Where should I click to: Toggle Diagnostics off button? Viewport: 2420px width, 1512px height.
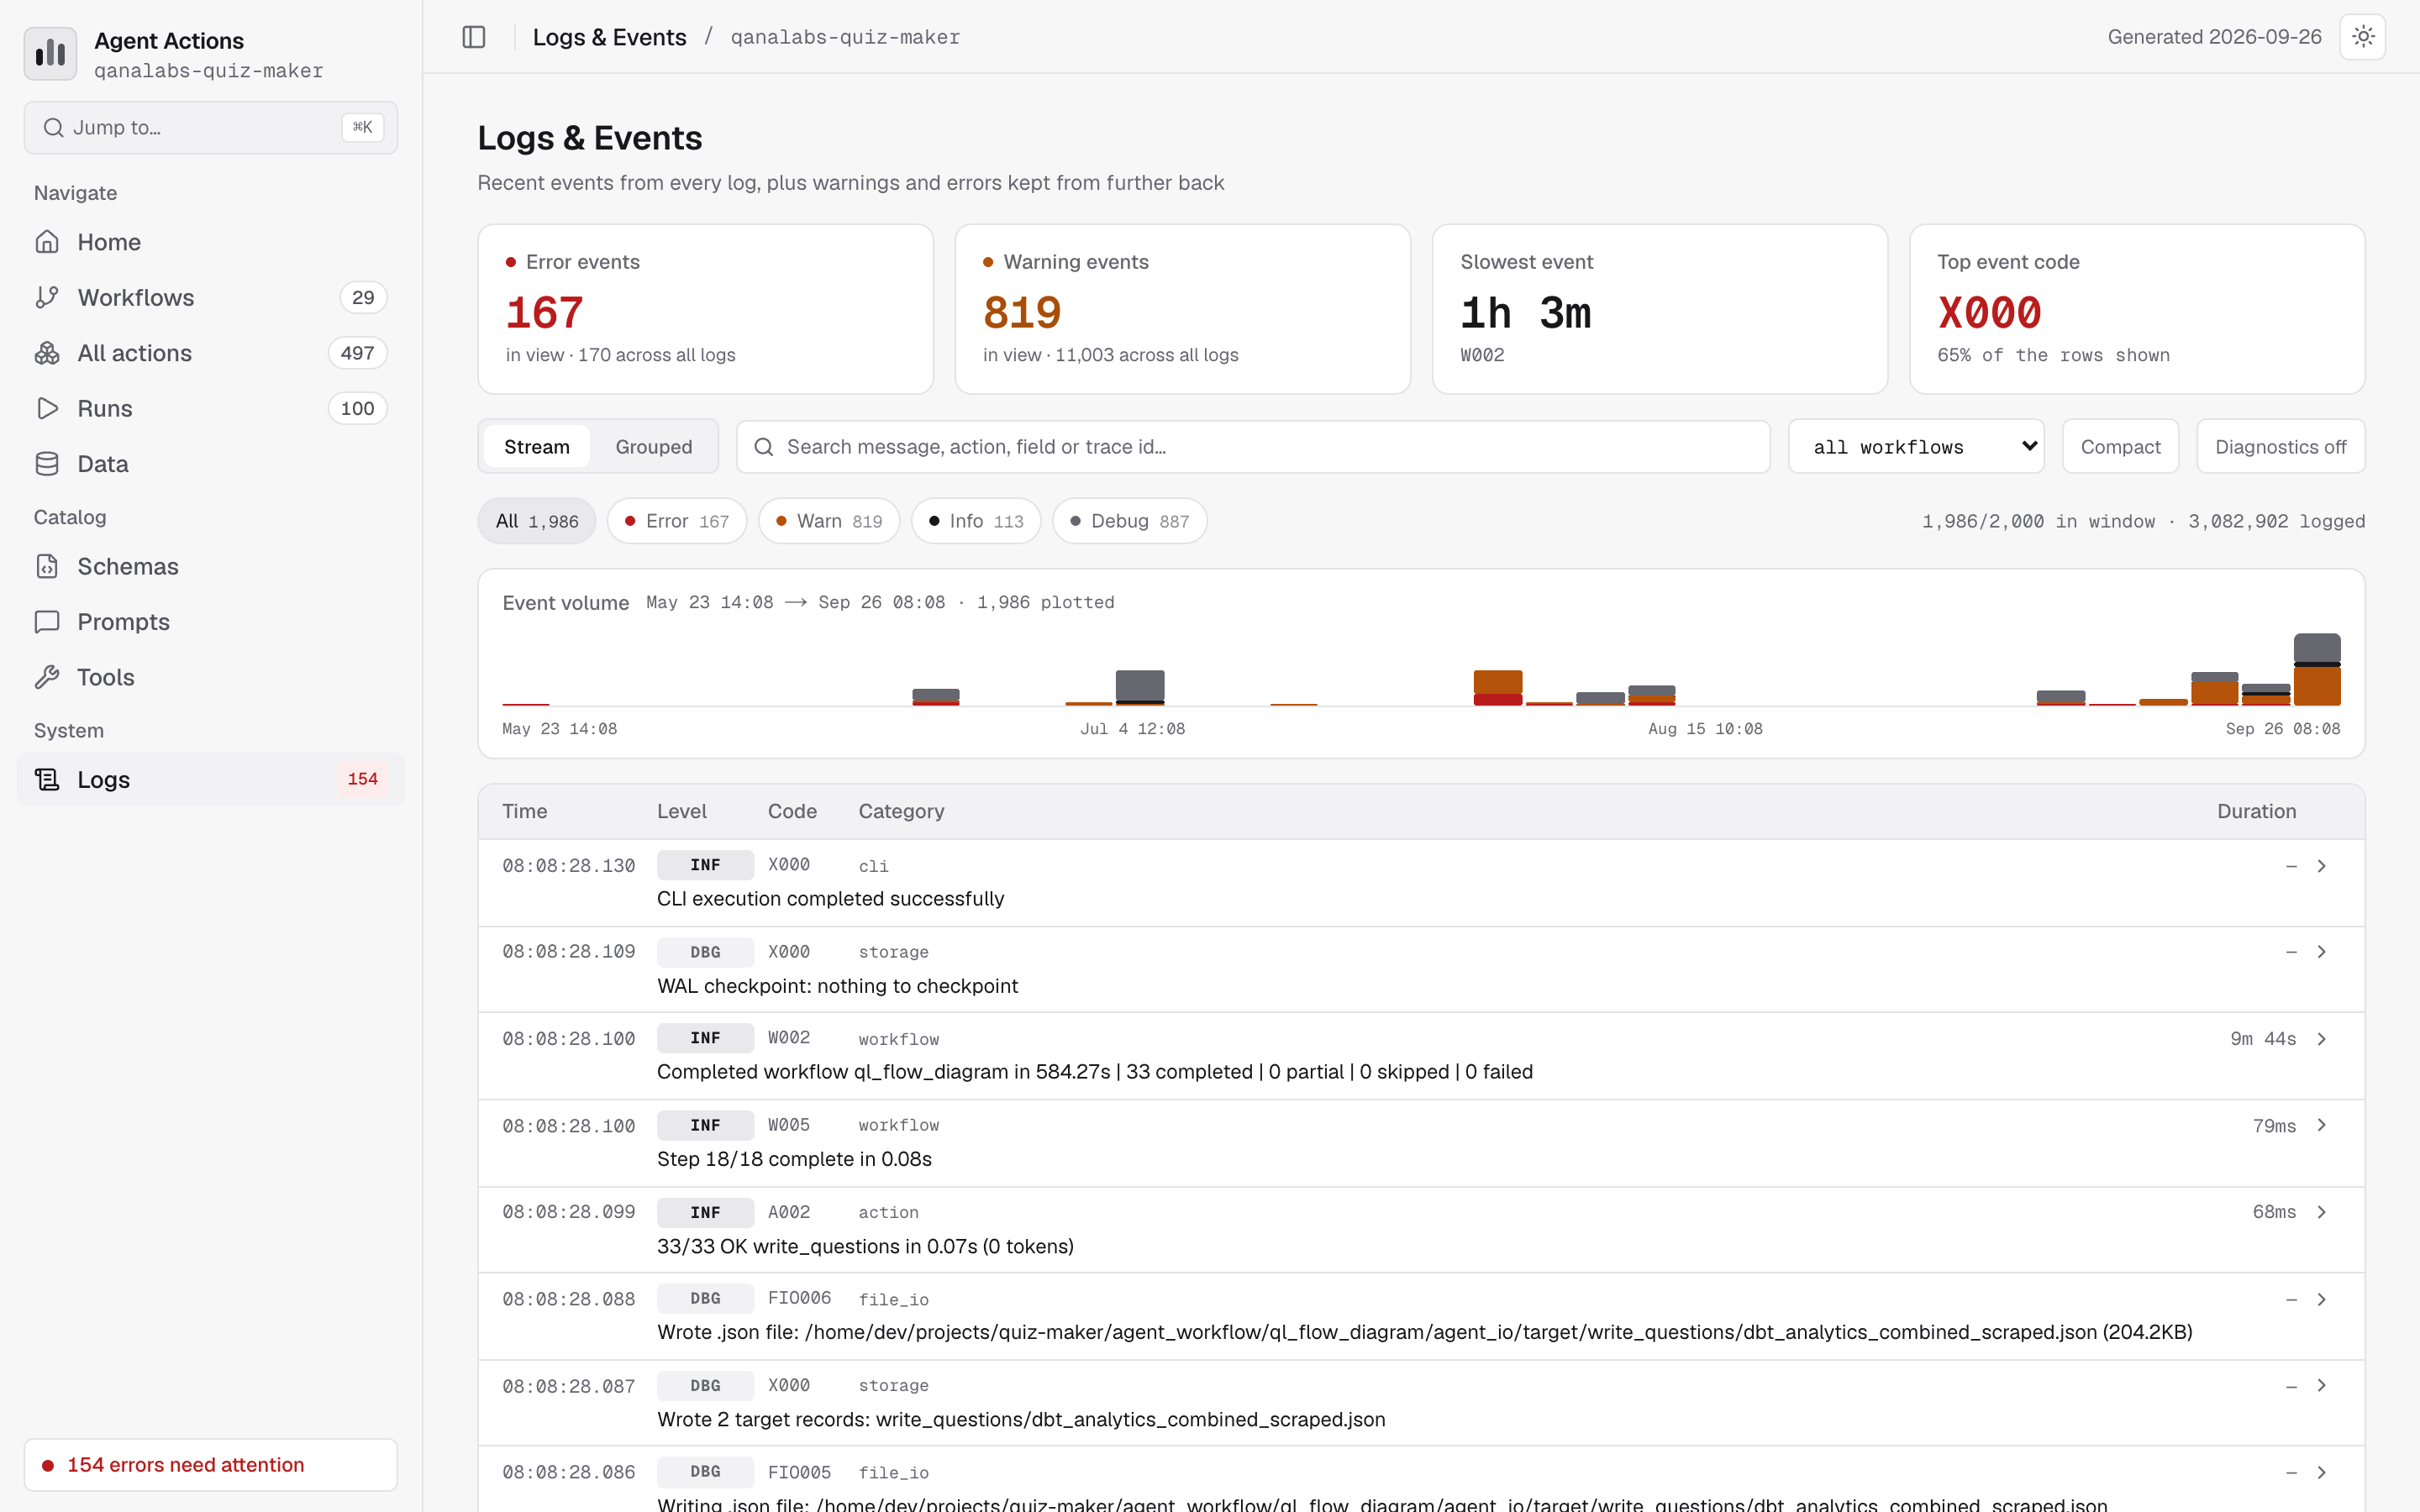pyautogui.click(x=2280, y=447)
